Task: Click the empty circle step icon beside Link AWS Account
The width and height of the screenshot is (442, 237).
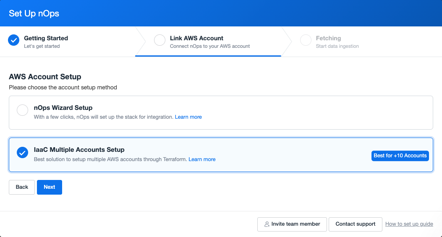Action: click(160, 40)
